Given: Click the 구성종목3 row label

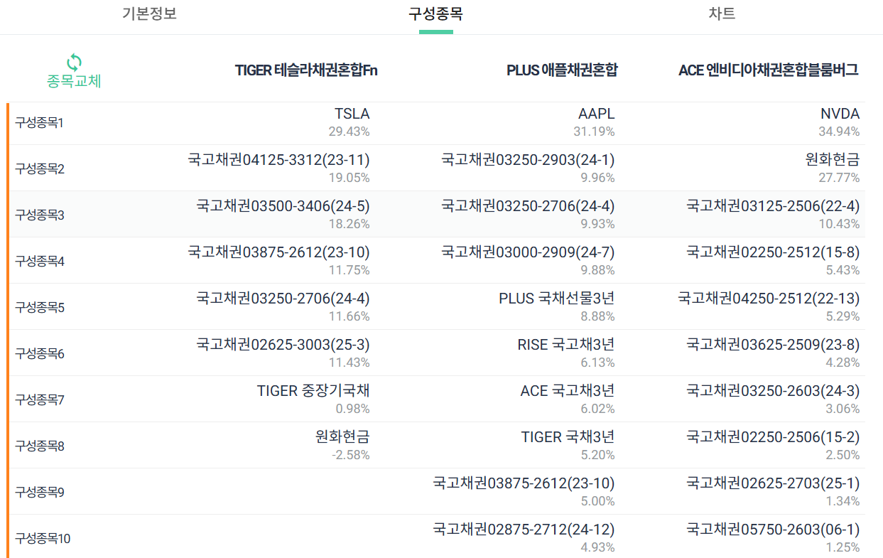Looking at the screenshot, I should point(39,215).
